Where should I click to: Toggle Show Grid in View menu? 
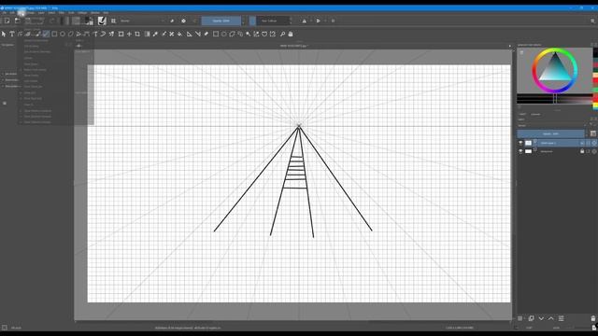30,92
